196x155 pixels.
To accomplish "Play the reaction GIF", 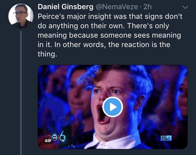I will tap(112, 107).
